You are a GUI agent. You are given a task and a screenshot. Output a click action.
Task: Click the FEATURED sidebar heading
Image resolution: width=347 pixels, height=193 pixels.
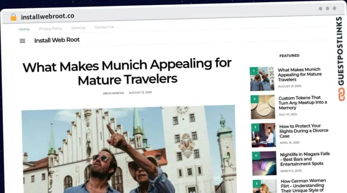tap(289, 56)
